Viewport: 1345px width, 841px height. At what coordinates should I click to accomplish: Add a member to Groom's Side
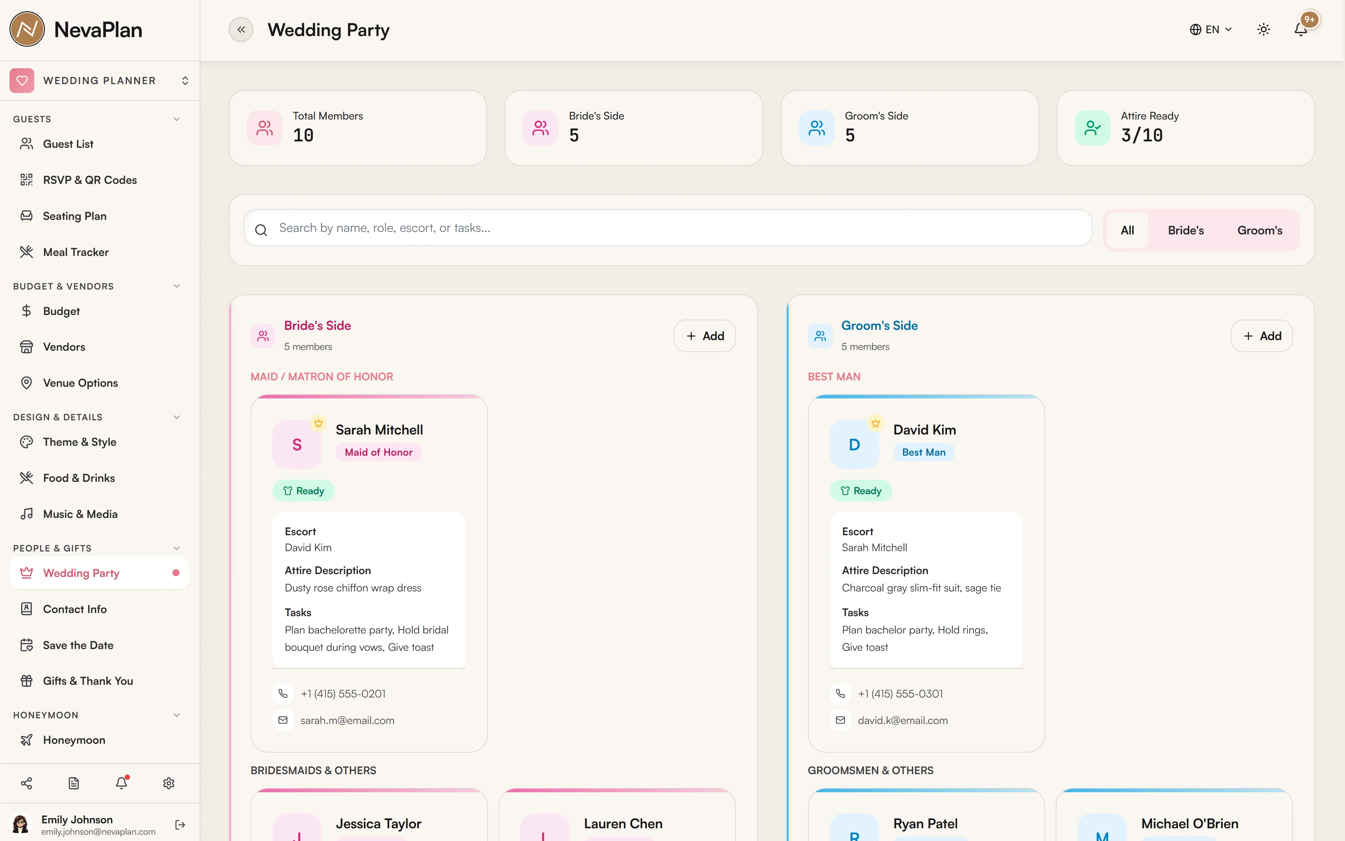point(1262,336)
